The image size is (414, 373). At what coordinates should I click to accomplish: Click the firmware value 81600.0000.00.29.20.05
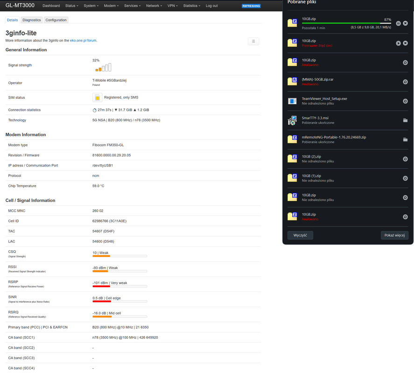pos(112,155)
